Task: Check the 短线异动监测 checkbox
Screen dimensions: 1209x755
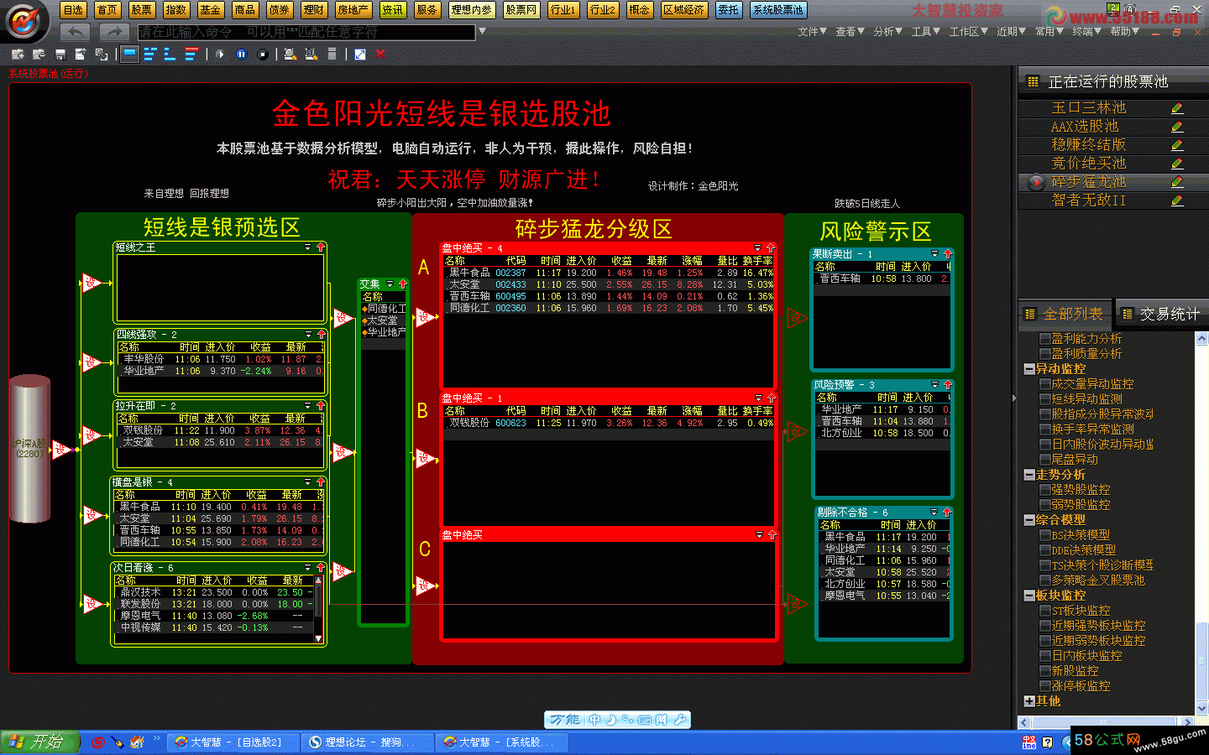Action: tap(1045, 399)
